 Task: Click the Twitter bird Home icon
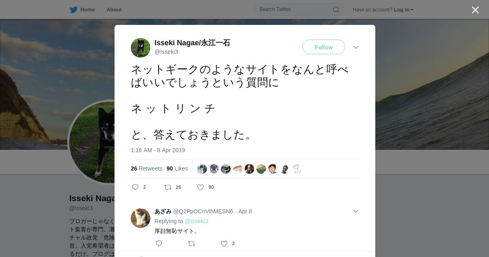(73, 10)
